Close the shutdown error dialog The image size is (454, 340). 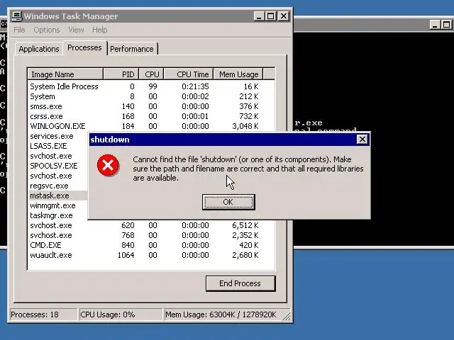[362, 140]
